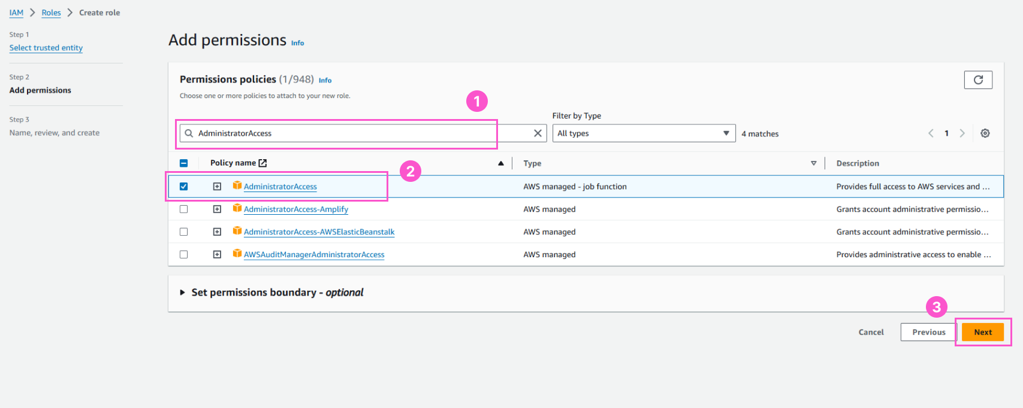This screenshot has width=1023, height=408.
Task: Click 'AWS managed - job function' type cell
Action: coord(575,187)
